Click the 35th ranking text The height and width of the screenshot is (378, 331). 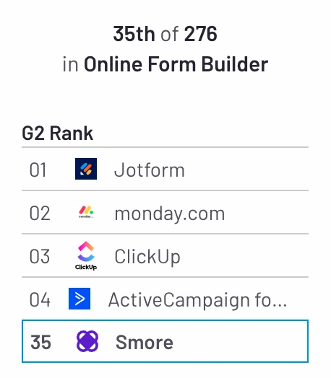[134, 34]
